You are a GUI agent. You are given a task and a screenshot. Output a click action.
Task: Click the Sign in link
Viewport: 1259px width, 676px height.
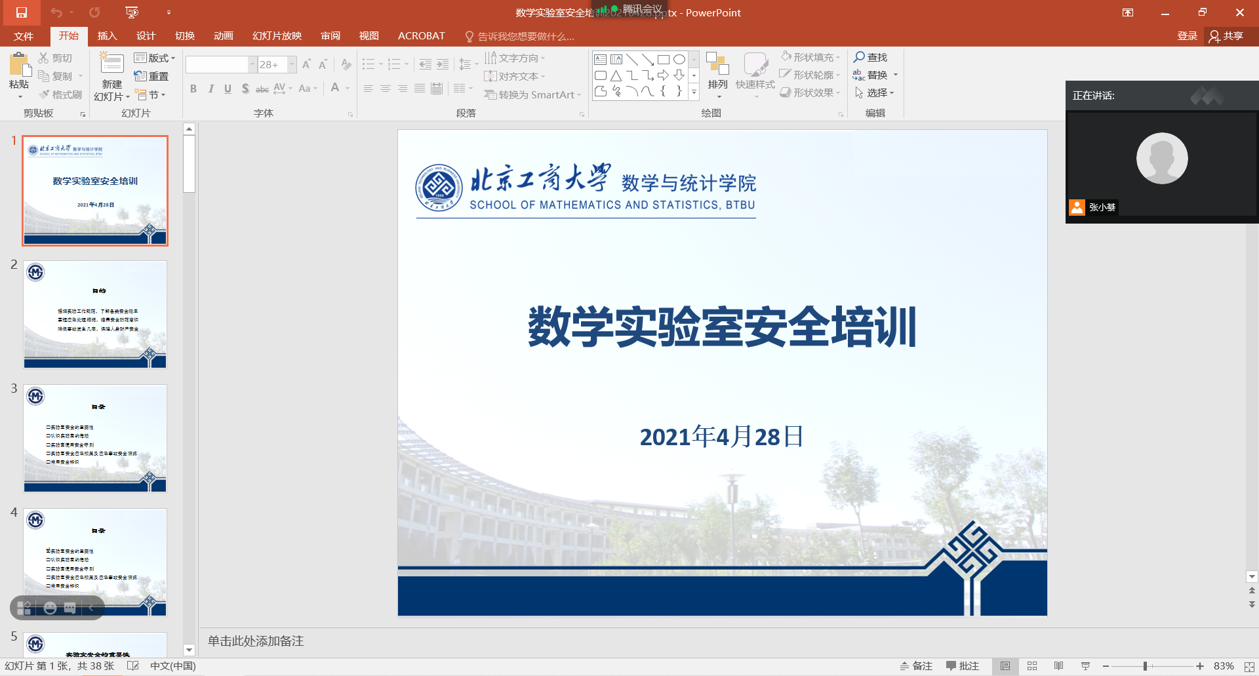tap(1187, 36)
